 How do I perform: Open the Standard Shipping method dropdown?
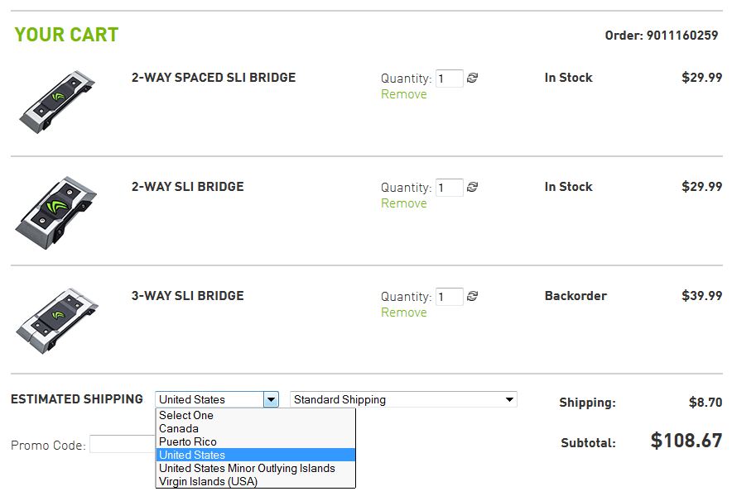(403, 399)
